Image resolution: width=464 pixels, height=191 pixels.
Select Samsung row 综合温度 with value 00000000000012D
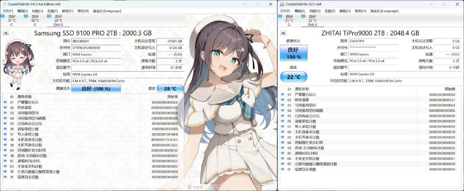tap(93, 108)
